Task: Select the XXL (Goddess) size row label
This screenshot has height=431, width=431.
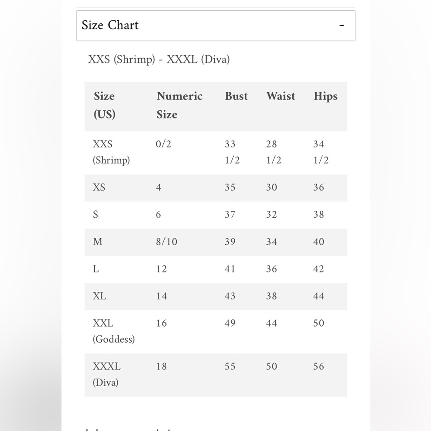Action: click(x=113, y=331)
